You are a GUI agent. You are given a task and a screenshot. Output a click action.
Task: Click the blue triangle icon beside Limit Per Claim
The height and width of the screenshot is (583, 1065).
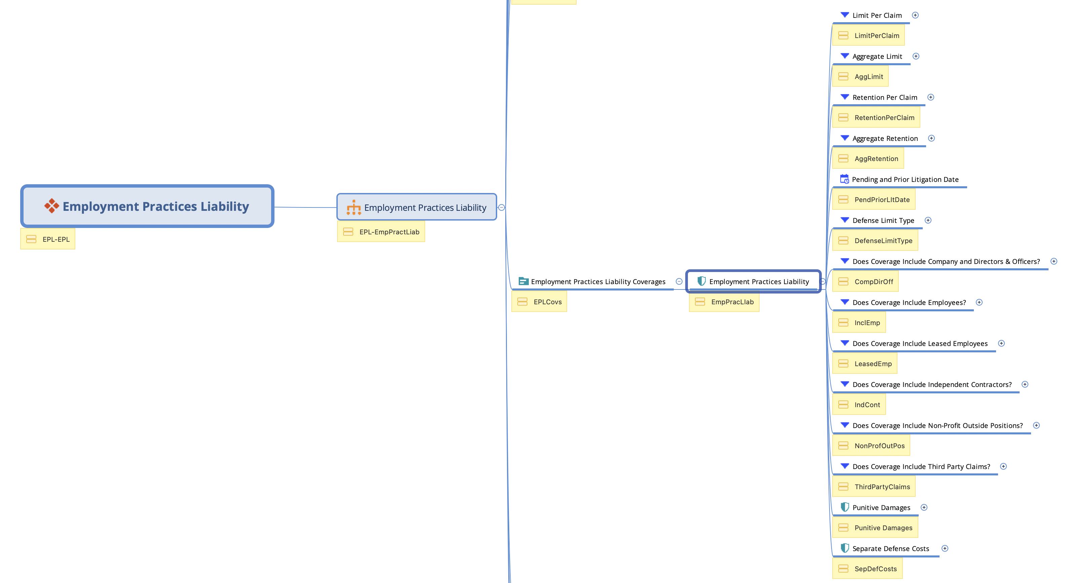(x=845, y=15)
